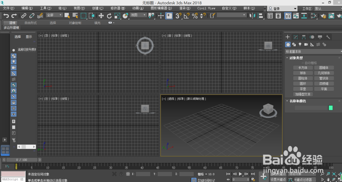Screen dimensions: 342x182
Task: Click the X coordinate input field
Action: coord(143,174)
